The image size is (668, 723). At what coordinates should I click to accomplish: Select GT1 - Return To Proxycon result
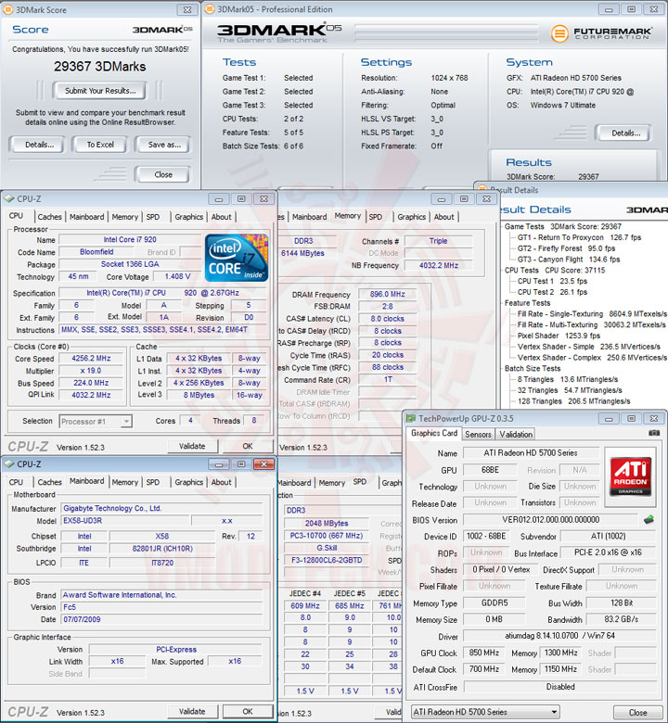[x=579, y=237]
